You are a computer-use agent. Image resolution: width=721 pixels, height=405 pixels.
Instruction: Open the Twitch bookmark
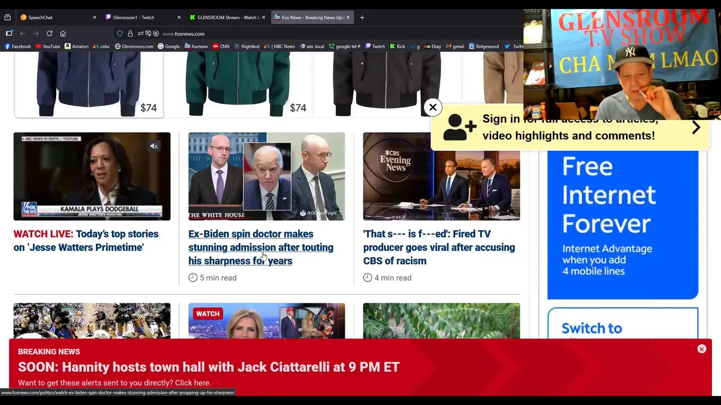375,47
